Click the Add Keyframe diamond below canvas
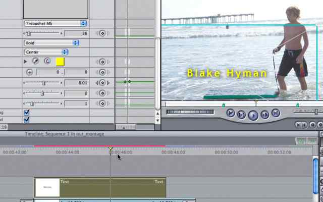This screenshot has height=202, width=323. tap(320, 125)
